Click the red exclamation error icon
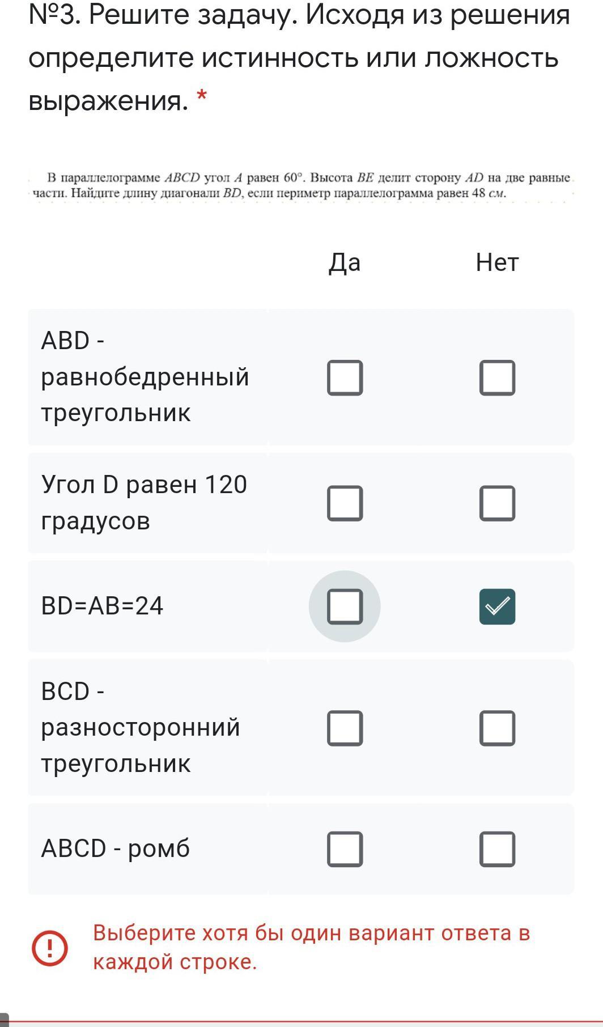 (50, 948)
